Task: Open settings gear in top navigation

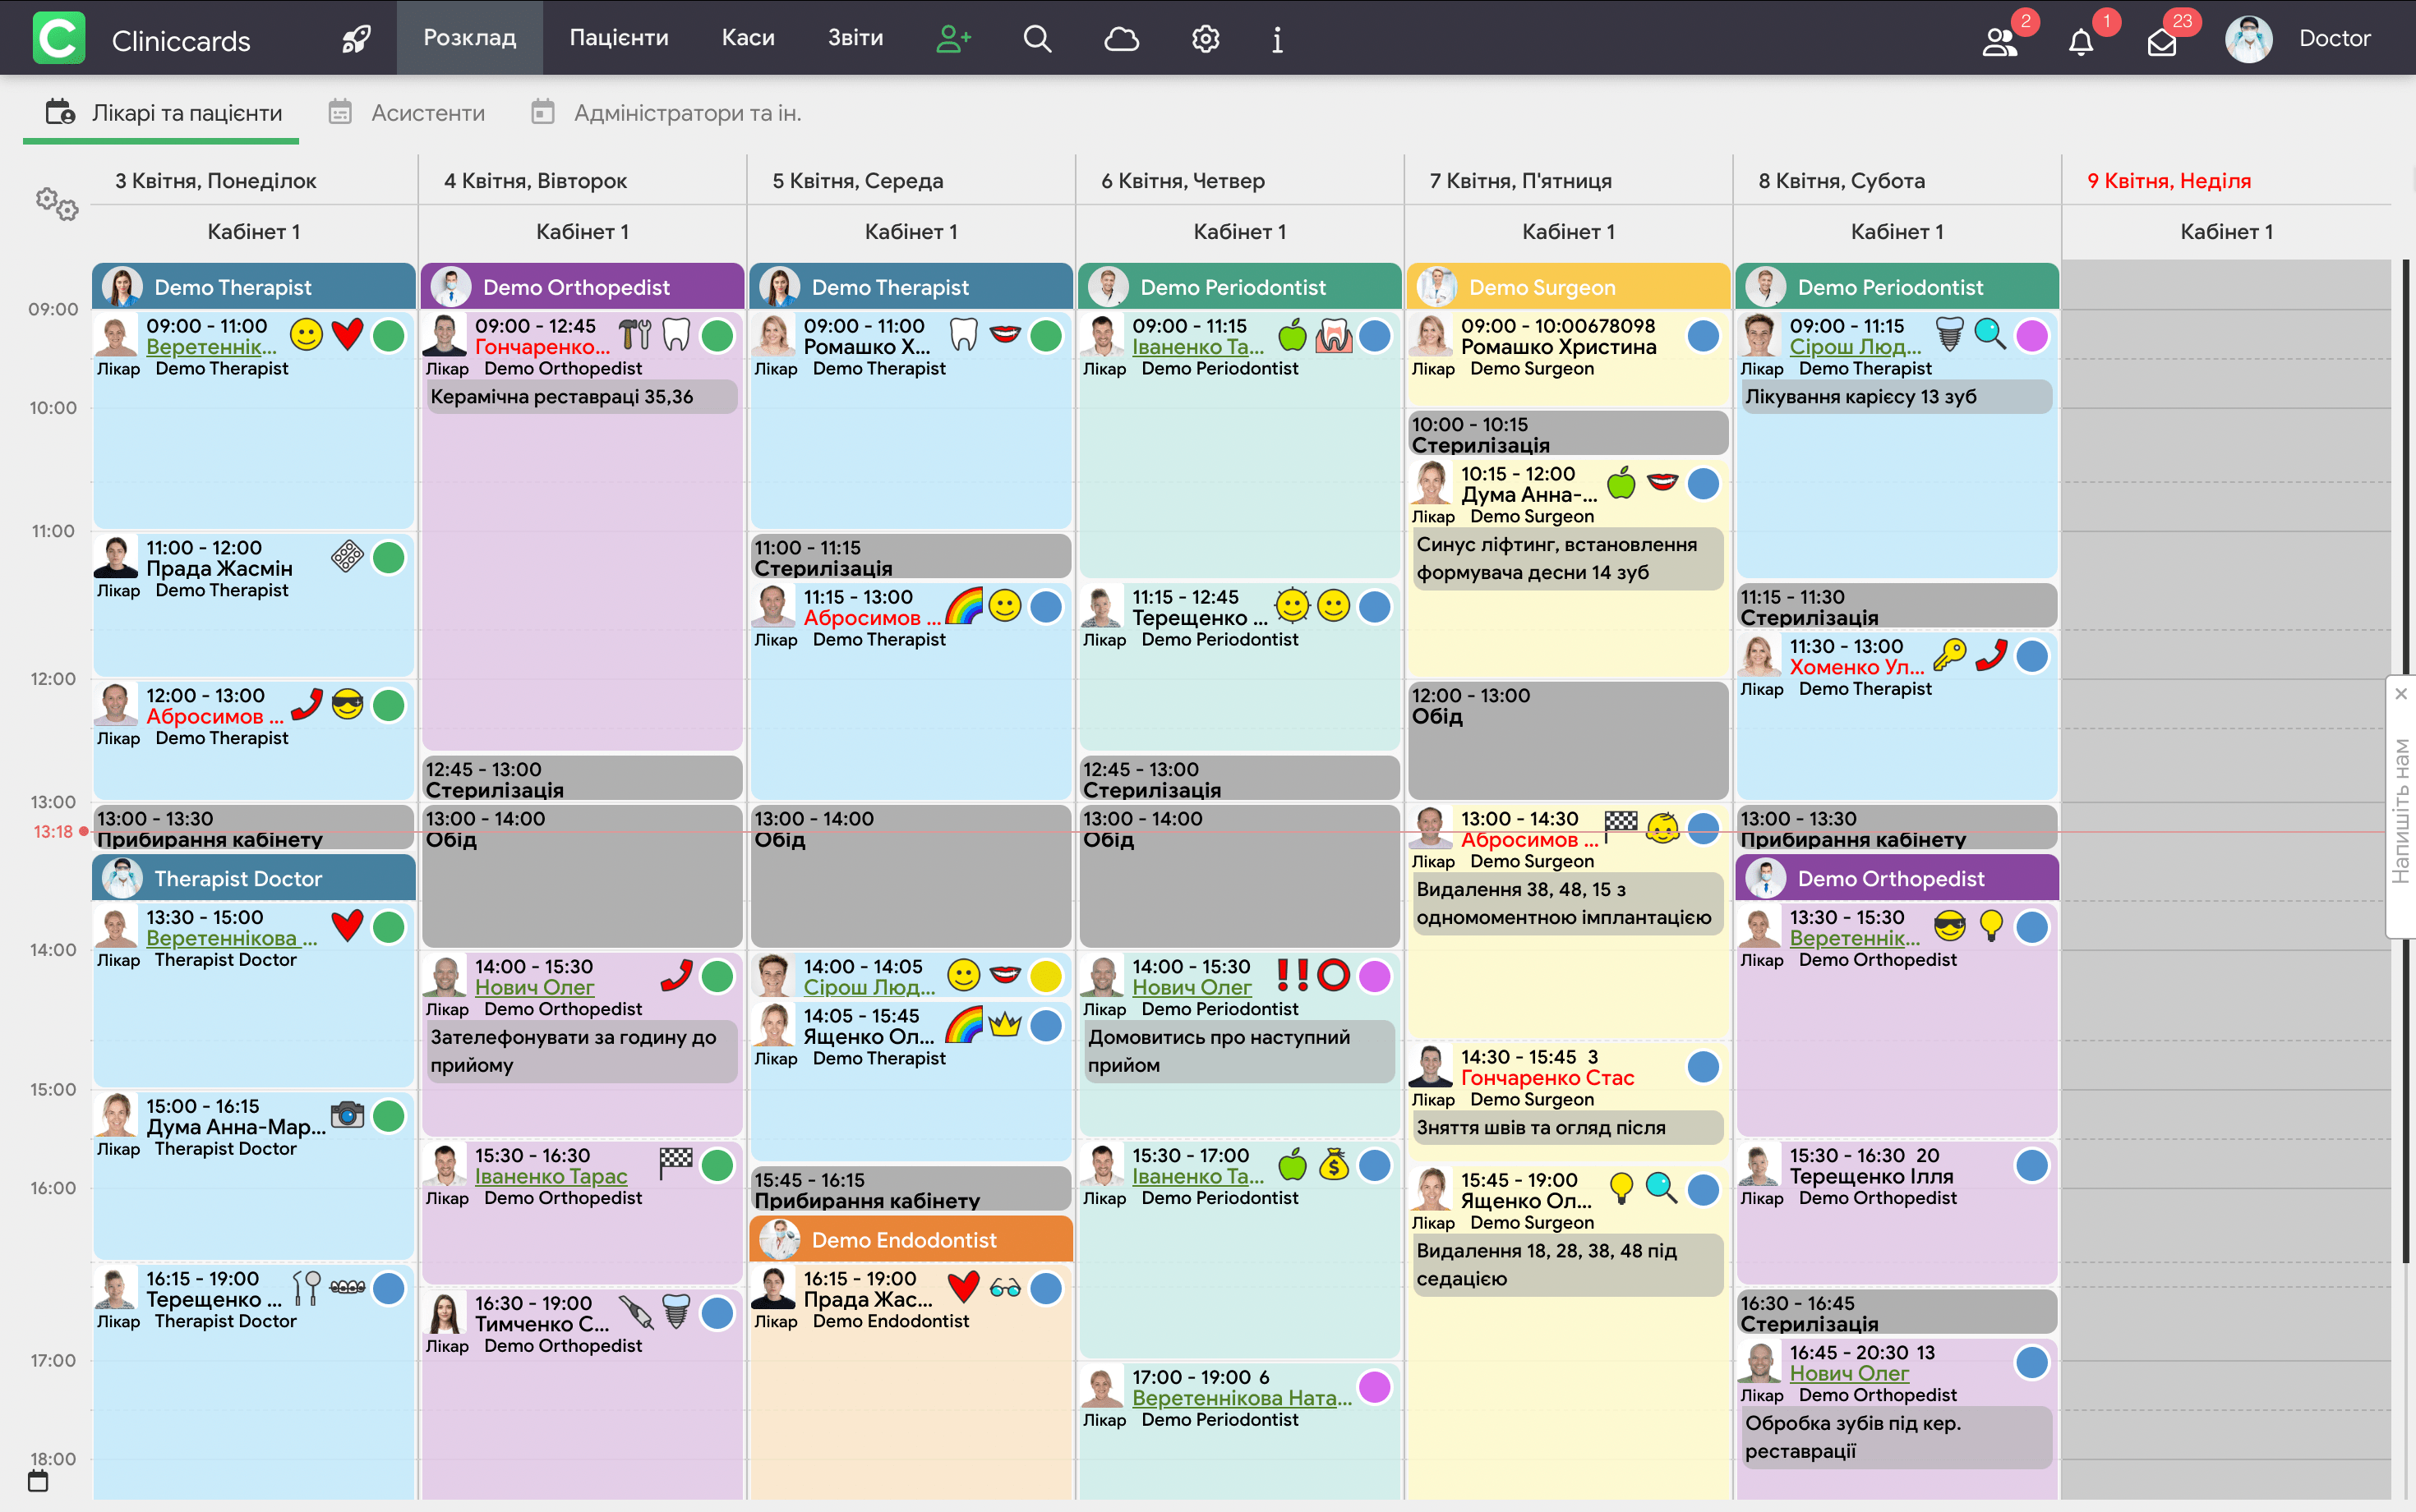Action: tap(1206, 39)
